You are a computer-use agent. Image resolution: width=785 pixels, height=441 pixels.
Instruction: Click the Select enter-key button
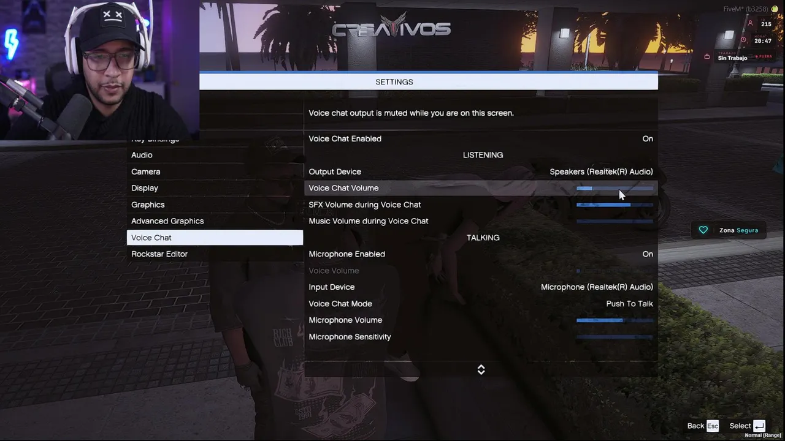point(748,426)
